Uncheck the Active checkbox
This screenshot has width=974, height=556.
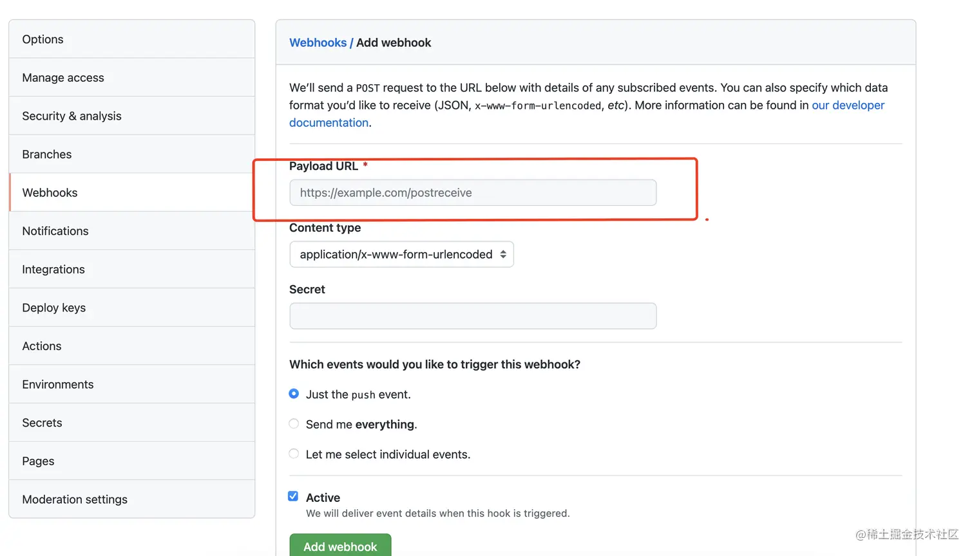click(x=293, y=496)
